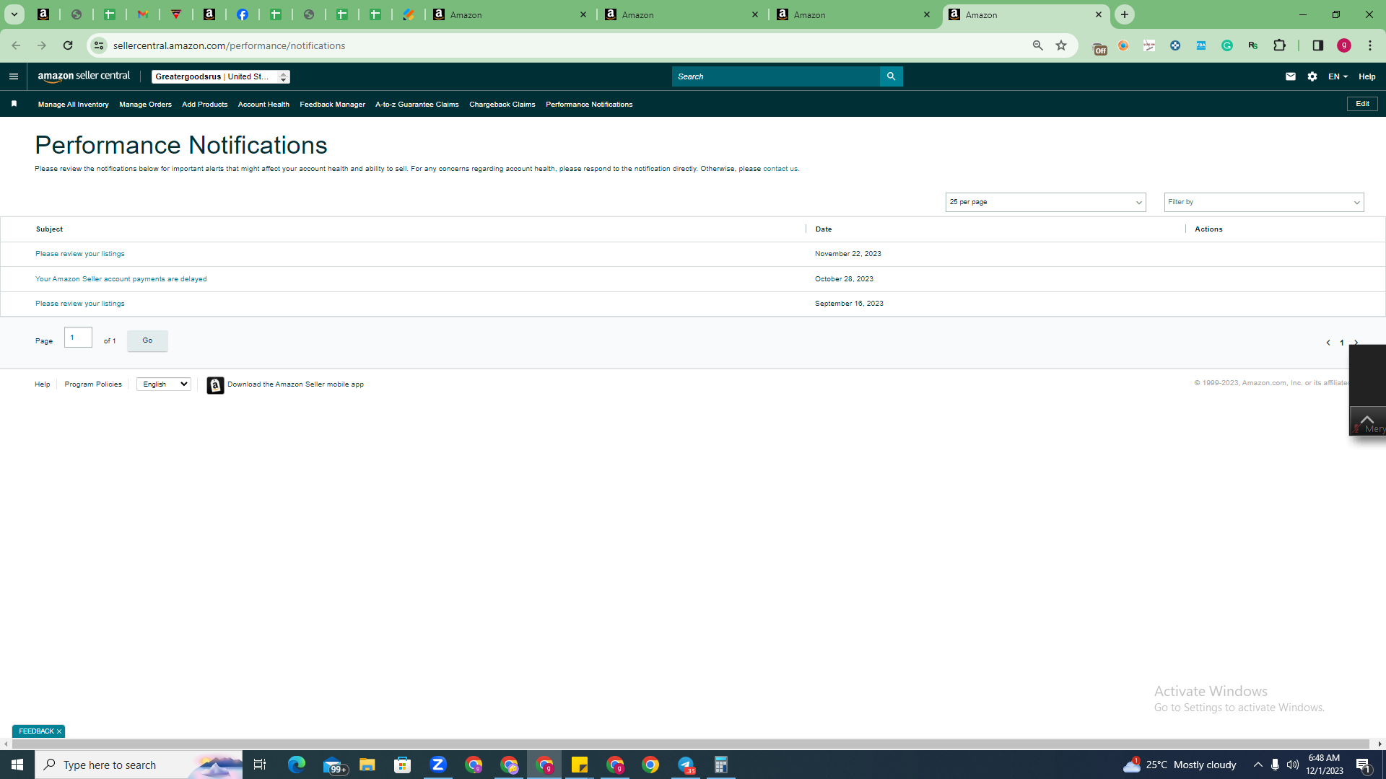Click the horizontal page scrollbar
This screenshot has height=779, width=1386.
[x=689, y=744]
